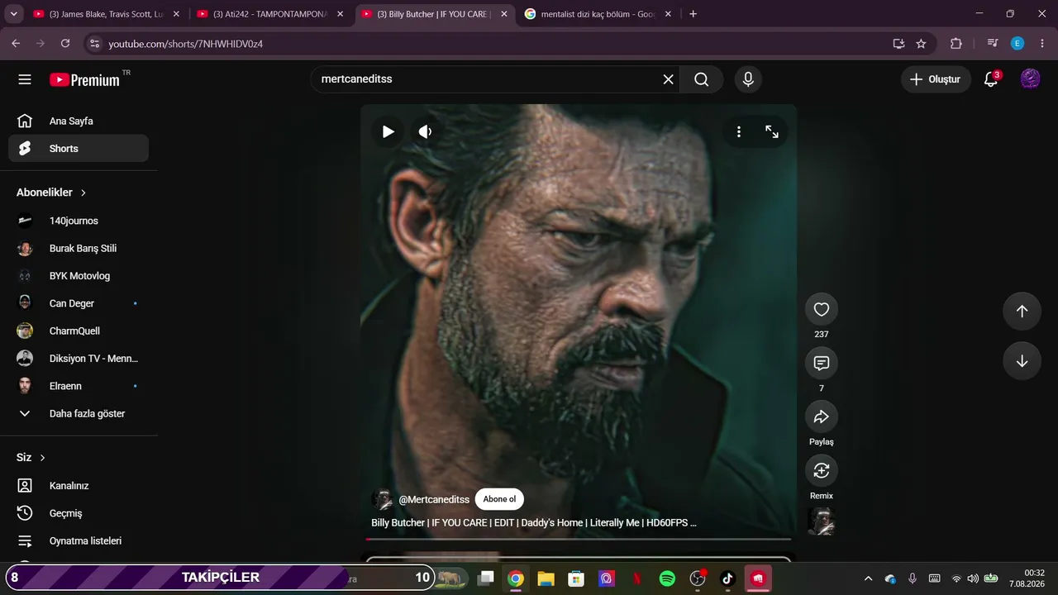Show hidden system tray icons

click(868, 578)
